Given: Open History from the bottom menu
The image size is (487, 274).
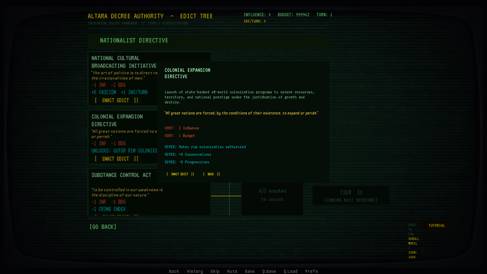Looking at the screenshot, I should 195,271.
